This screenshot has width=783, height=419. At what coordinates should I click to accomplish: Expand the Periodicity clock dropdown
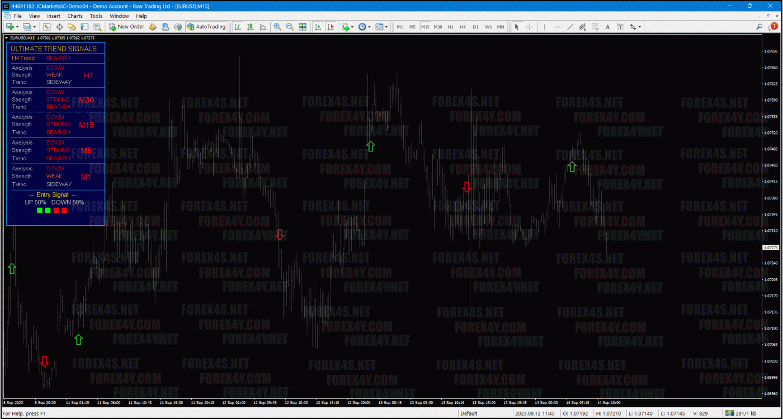coord(369,27)
